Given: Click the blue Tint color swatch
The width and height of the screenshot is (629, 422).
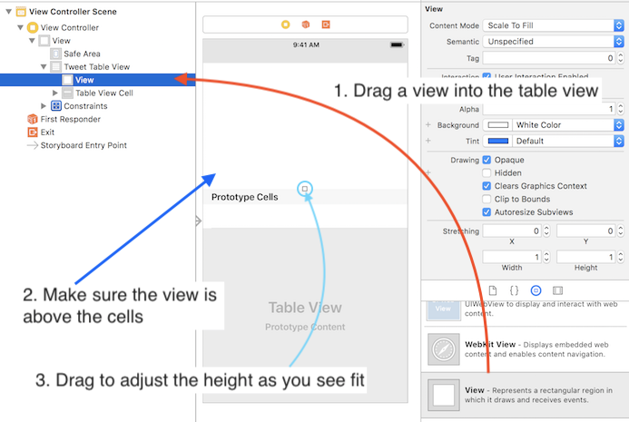Looking at the screenshot, I should tap(497, 142).
